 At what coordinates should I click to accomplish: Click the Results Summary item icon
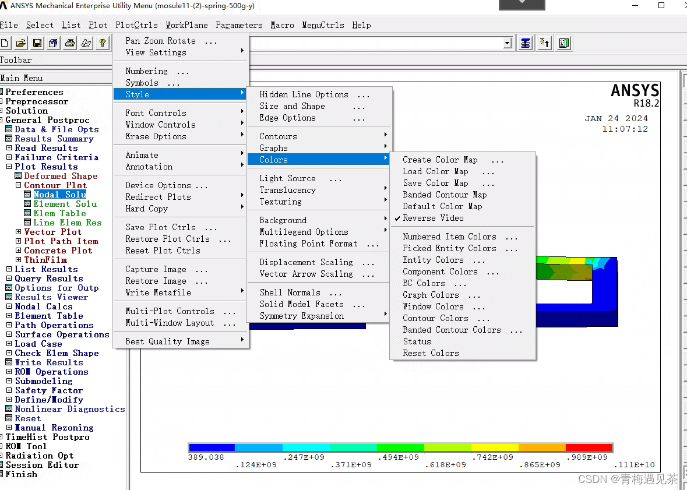click(x=9, y=139)
